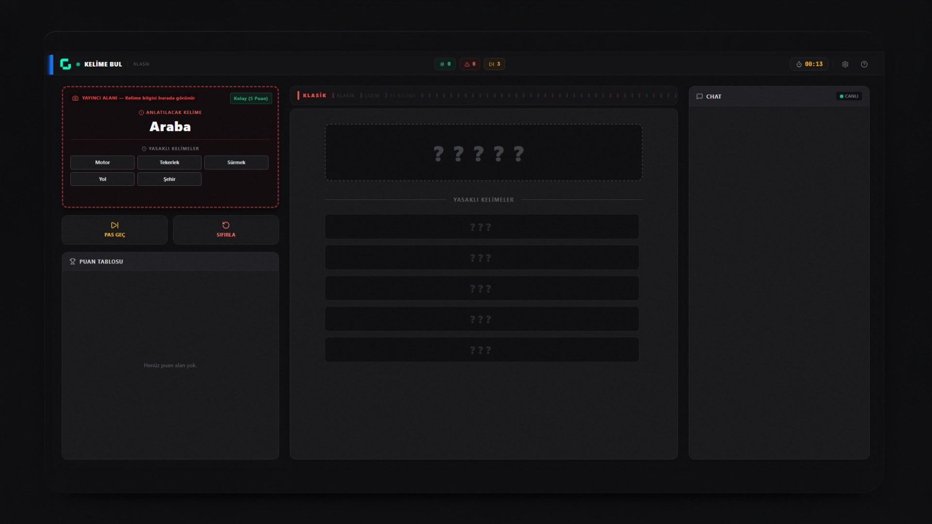Select the 15 Kelime mode tab
The width and height of the screenshot is (932, 524).
point(403,96)
